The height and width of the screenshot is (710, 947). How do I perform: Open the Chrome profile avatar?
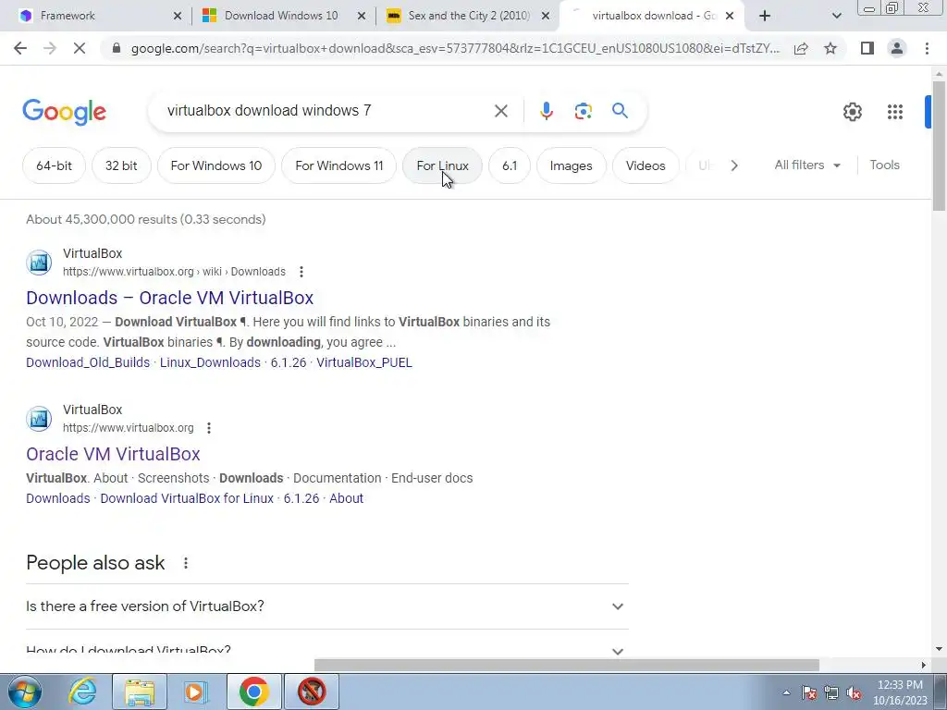tap(897, 48)
